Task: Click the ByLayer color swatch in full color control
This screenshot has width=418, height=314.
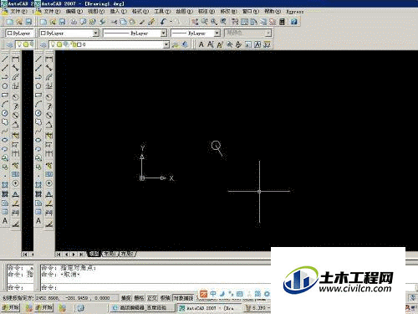Action: coord(43,33)
